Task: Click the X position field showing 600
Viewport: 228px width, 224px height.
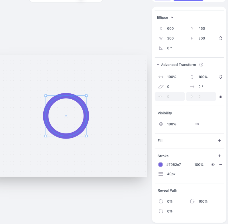Action: pyautogui.click(x=170, y=28)
